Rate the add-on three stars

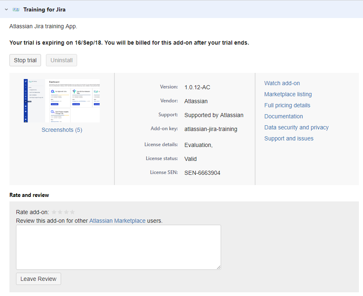tap(66, 212)
